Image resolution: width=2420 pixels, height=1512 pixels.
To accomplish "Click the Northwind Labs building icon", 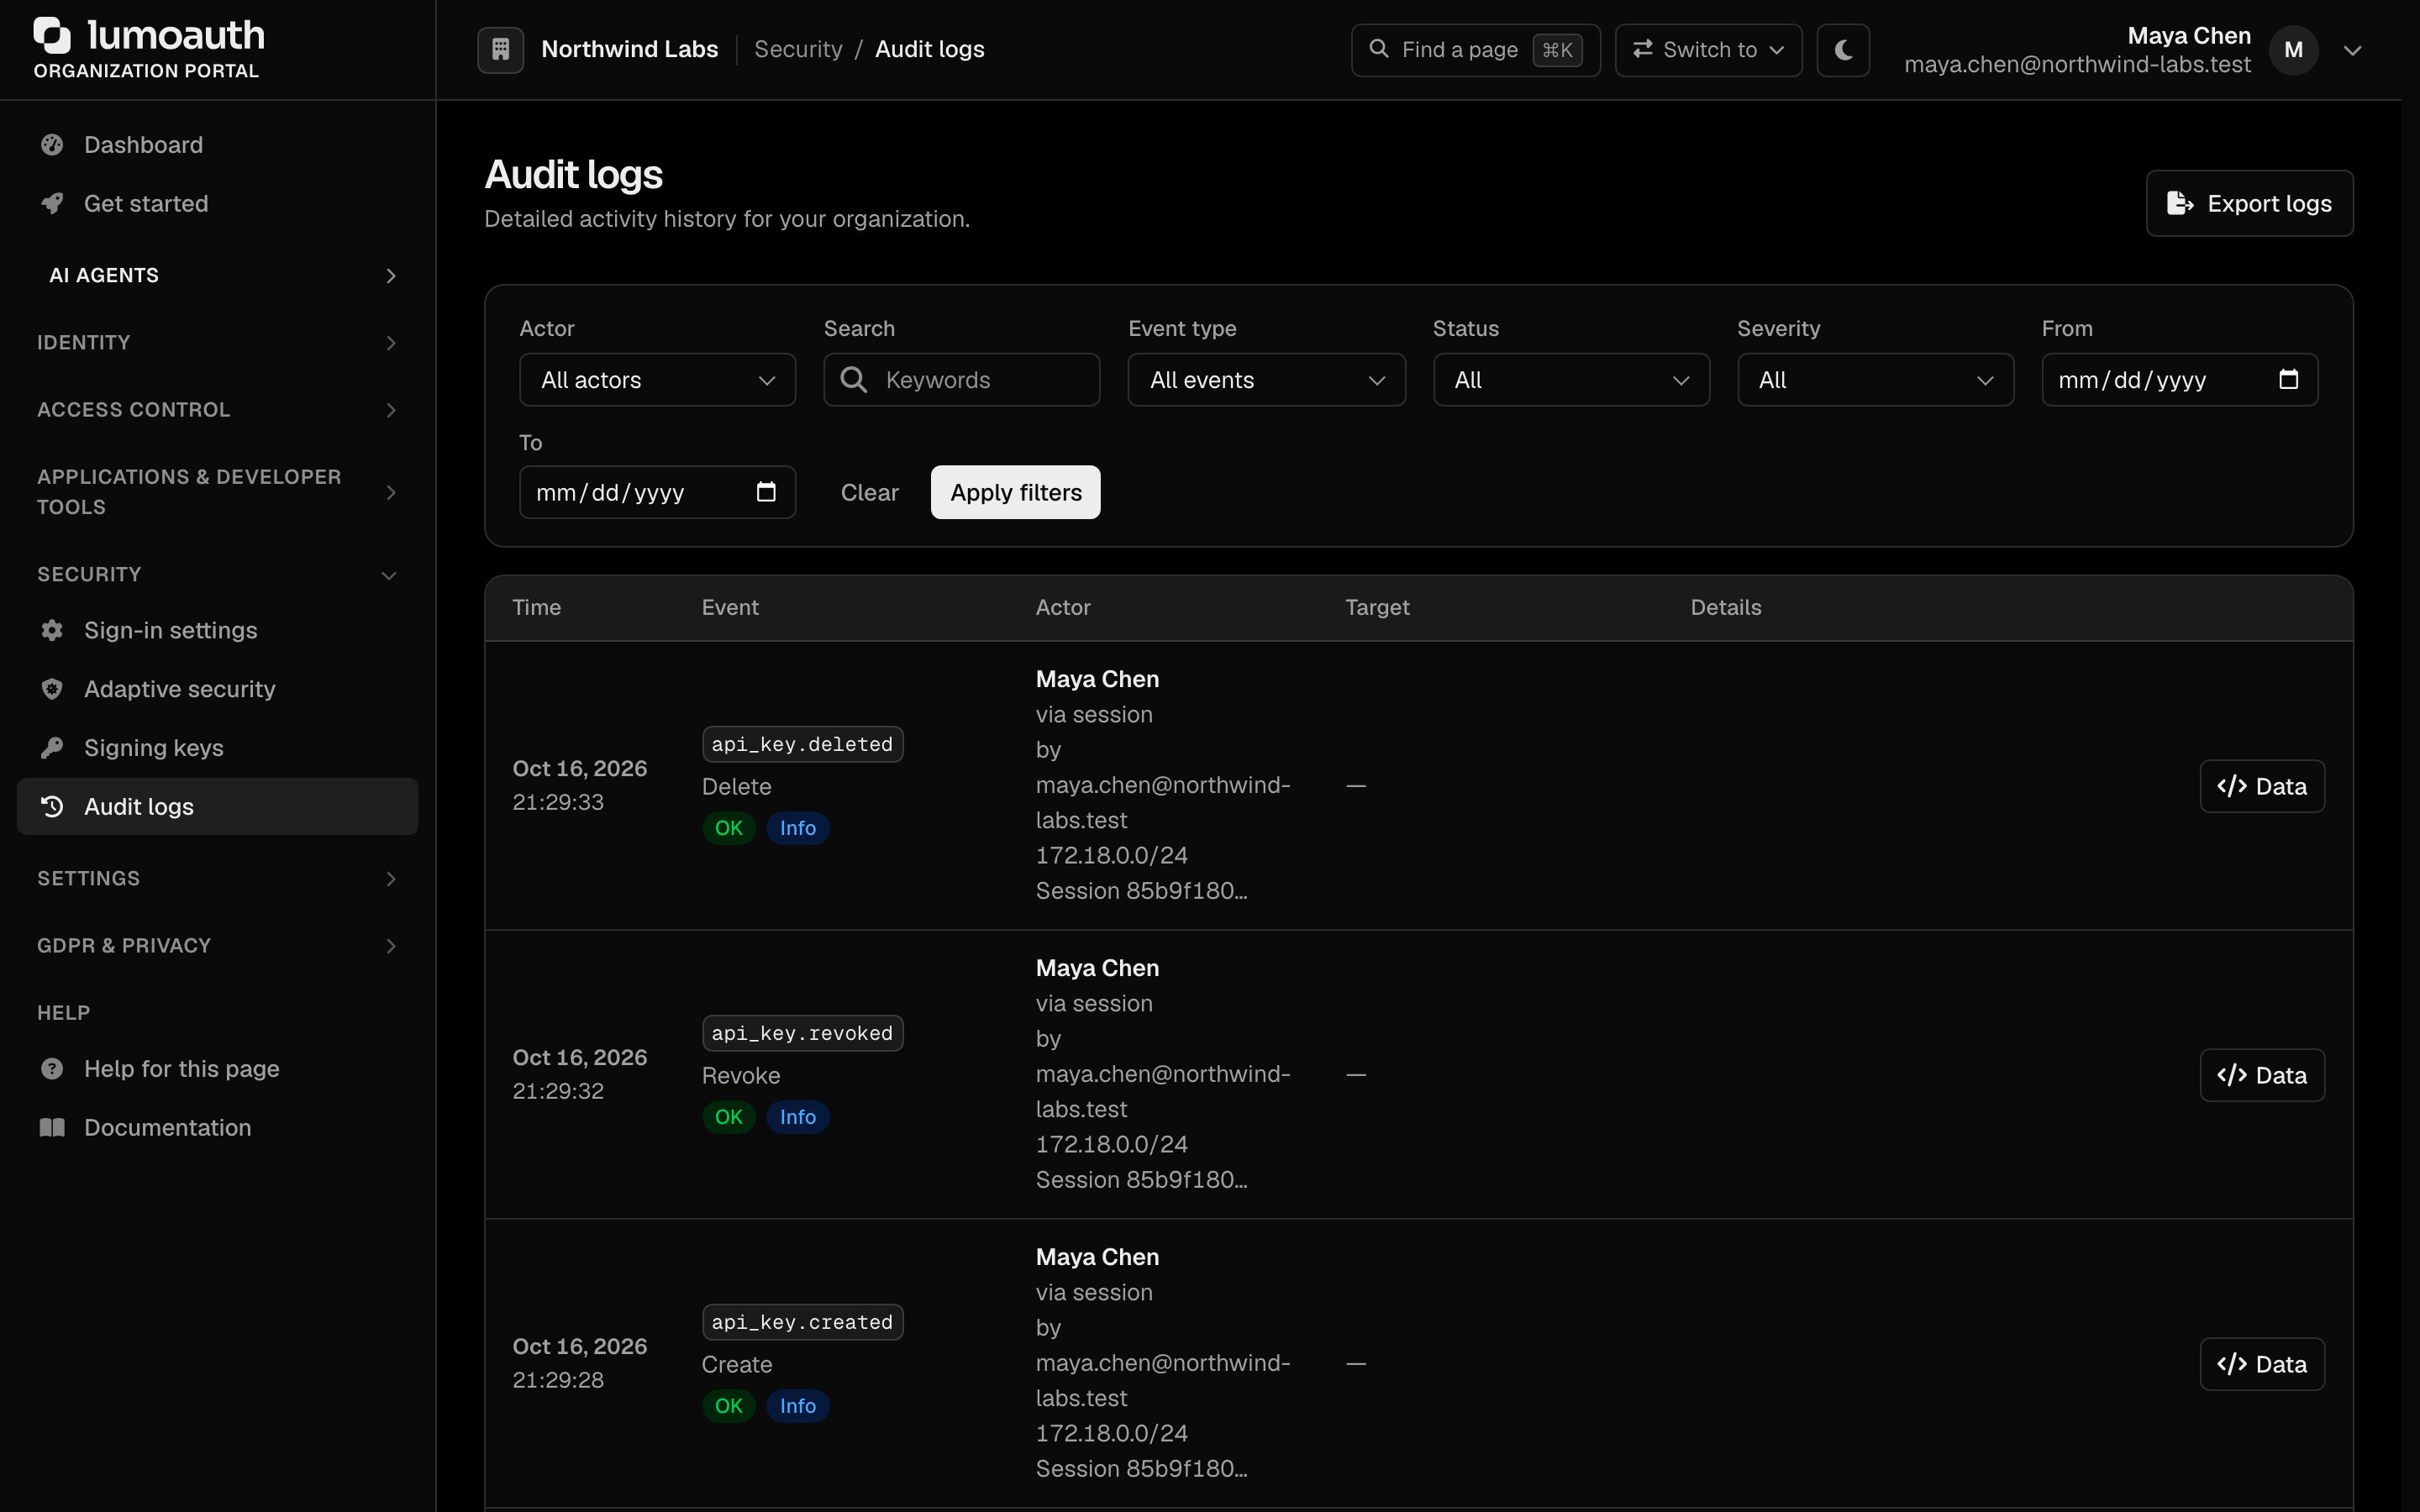I will (501, 49).
